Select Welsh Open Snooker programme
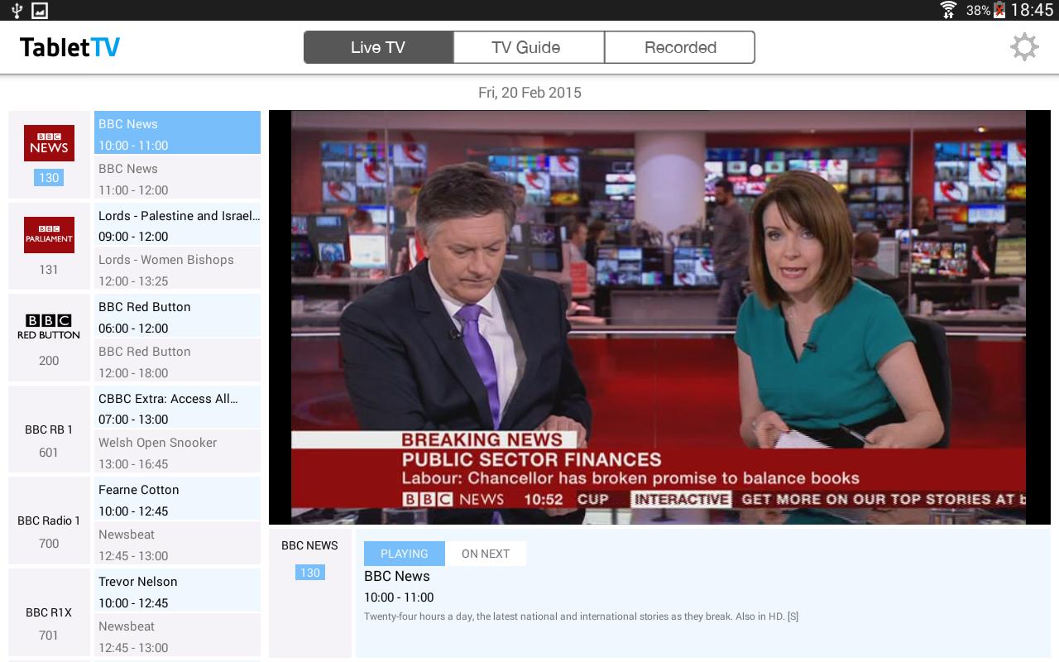This screenshot has height=662, width=1059. pyautogui.click(x=177, y=452)
